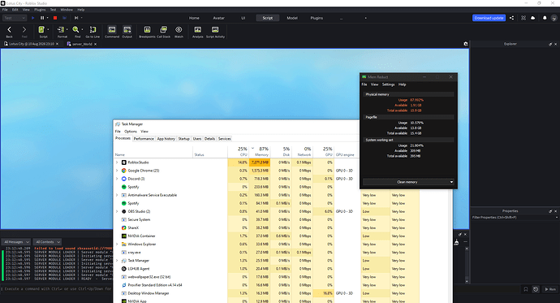The width and height of the screenshot is (560, 303).
Task: Close the Properties panel
Action: point(555,211)
